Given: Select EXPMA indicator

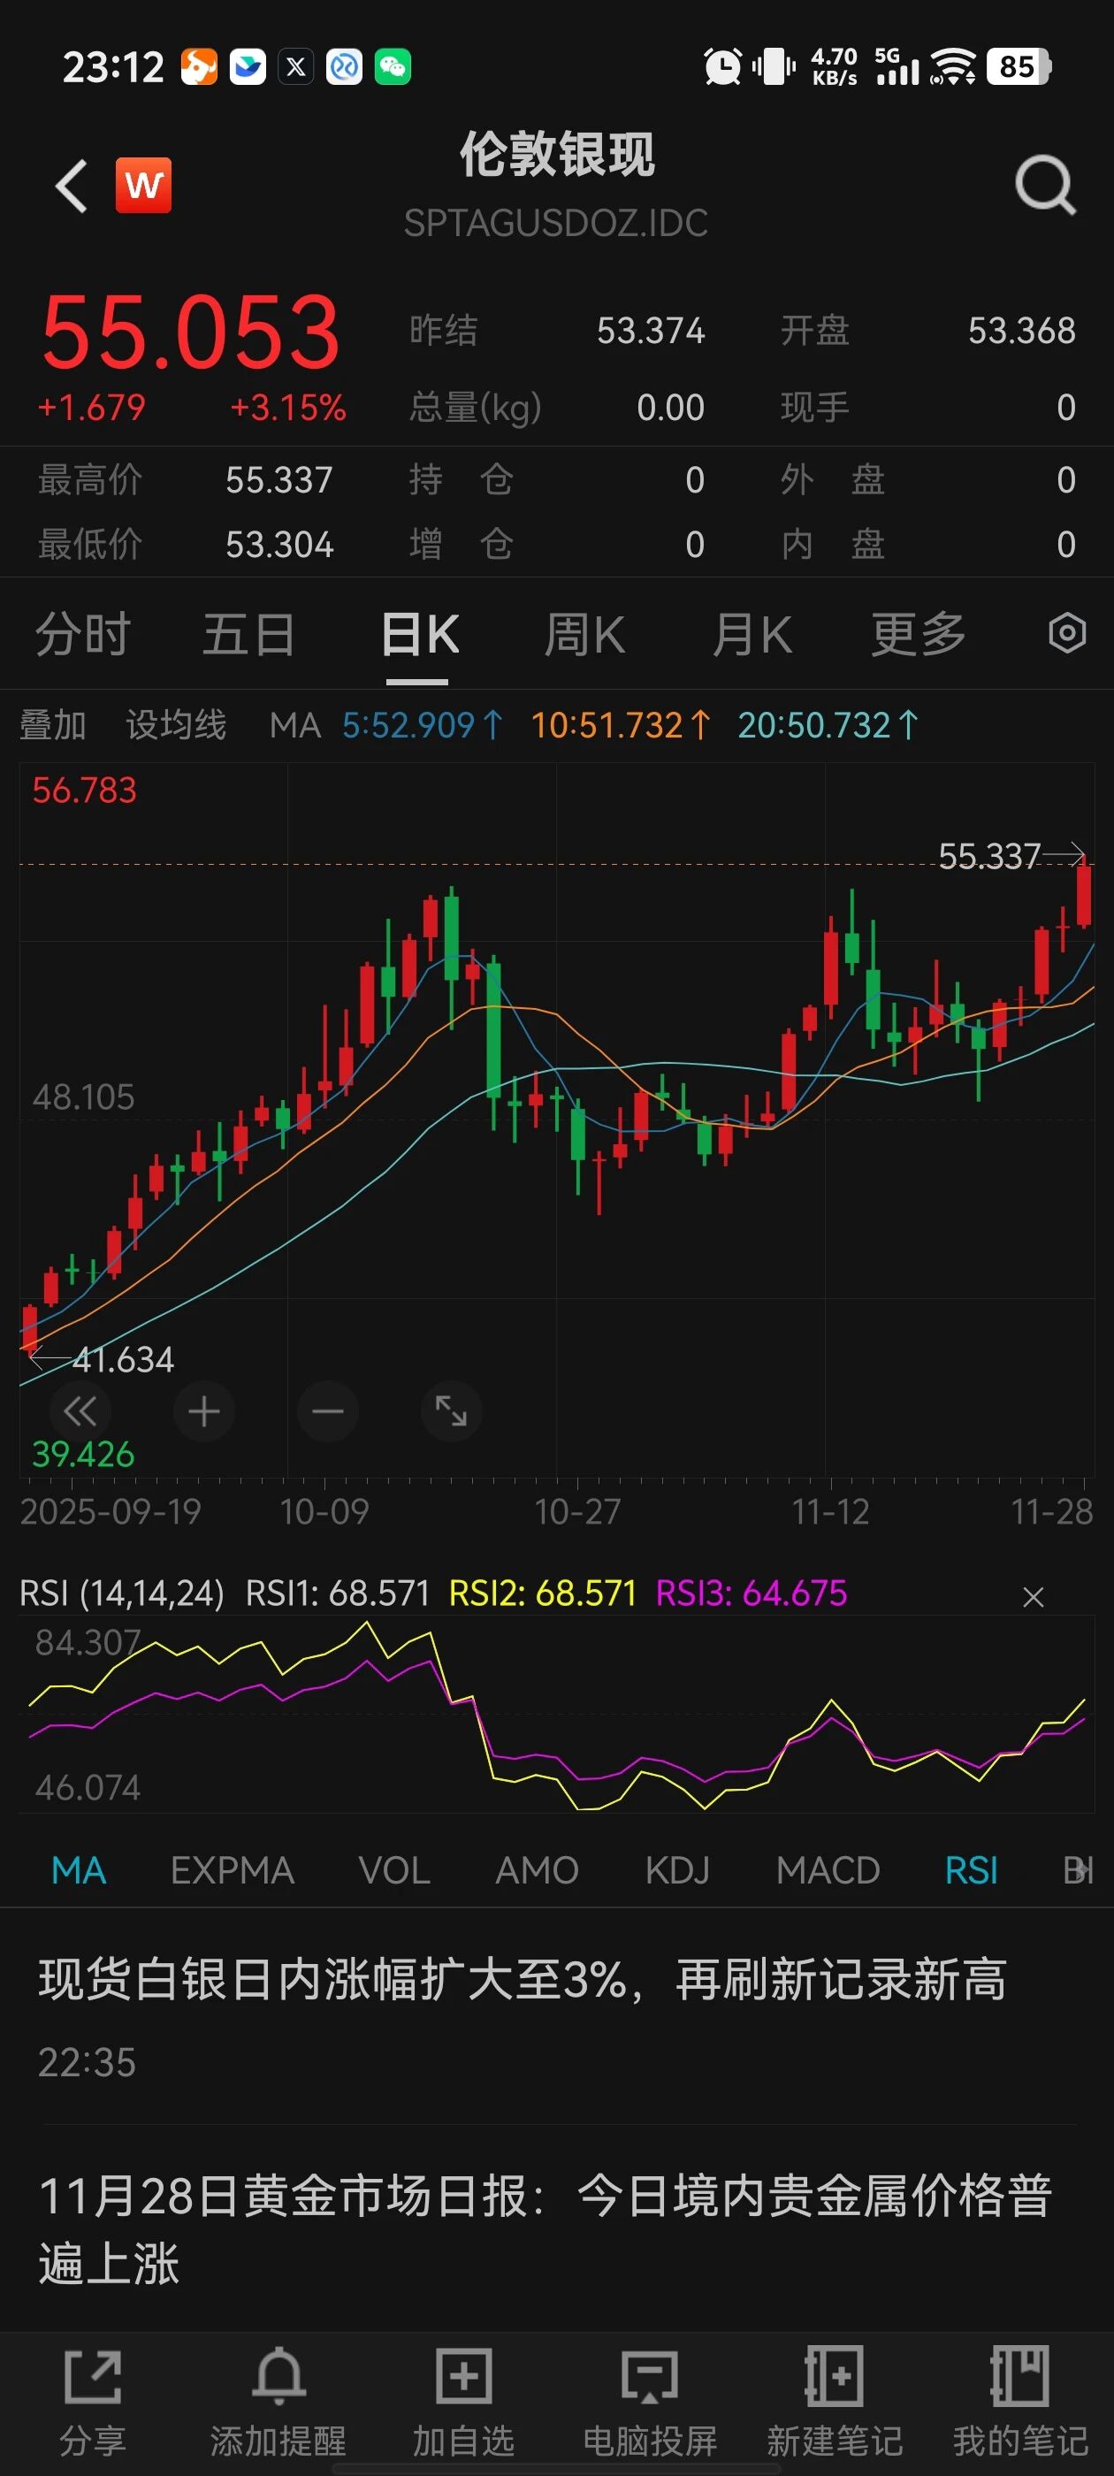Looking at the screenshot, I should point(233,1870).
